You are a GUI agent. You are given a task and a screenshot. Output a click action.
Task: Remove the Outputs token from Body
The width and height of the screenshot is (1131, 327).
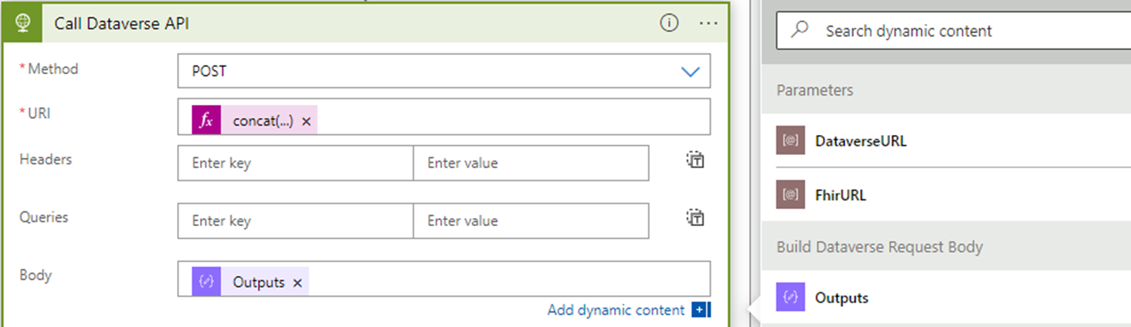click(297, 283)
